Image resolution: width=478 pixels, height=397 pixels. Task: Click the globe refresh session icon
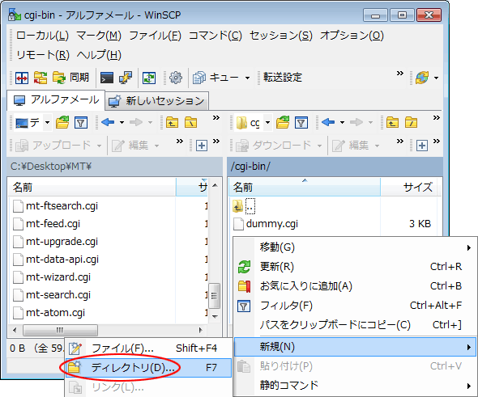click(422, 78)
